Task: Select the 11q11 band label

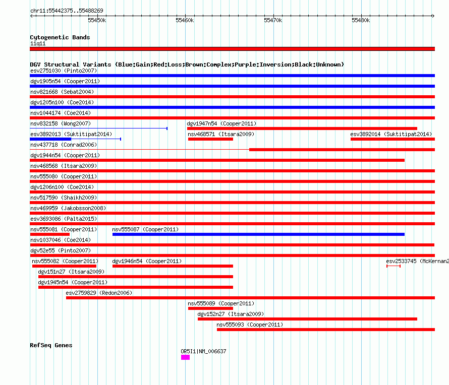Action: [38, 43]
